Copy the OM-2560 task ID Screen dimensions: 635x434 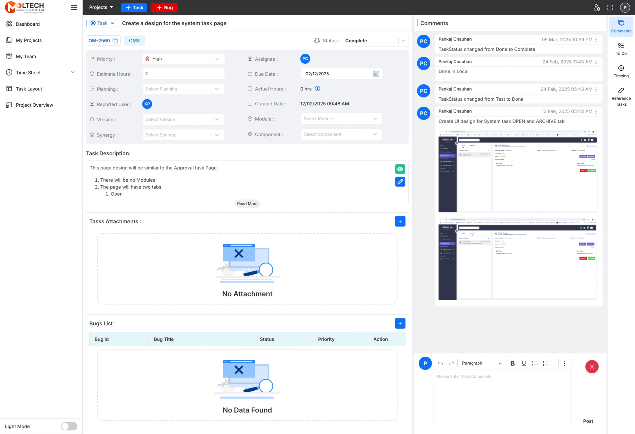pyautogui.click(x=115, y=41)
